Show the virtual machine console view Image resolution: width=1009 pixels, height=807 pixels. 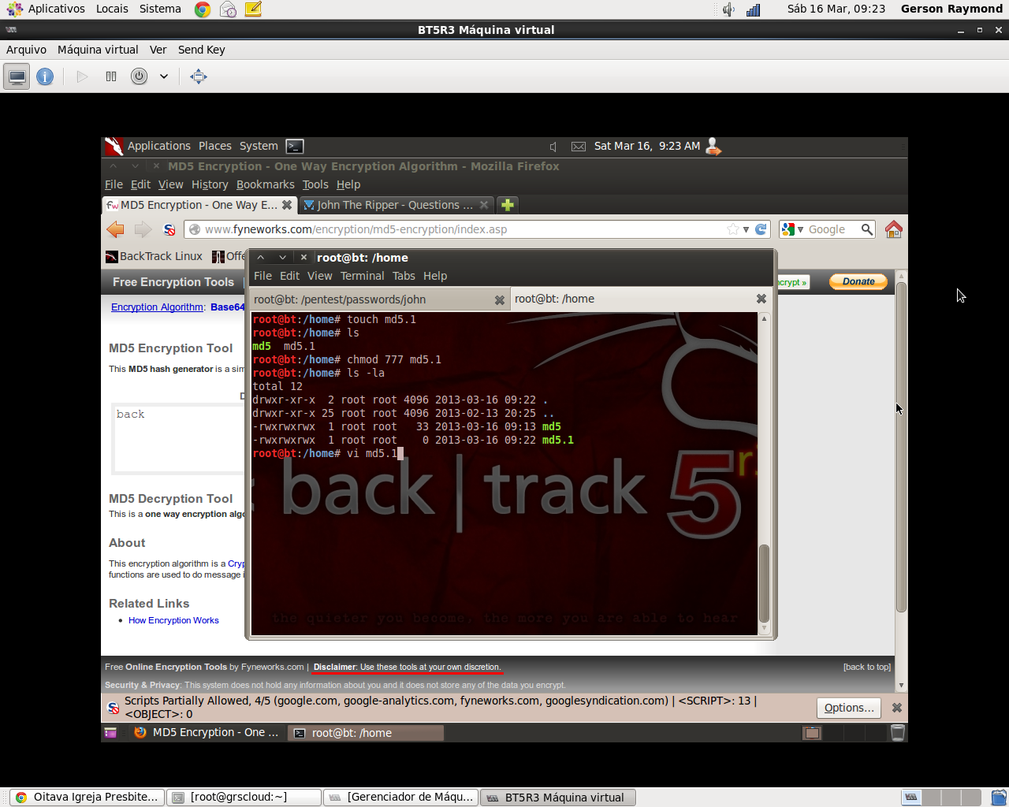pyautogui.click(x=17, y=76)
